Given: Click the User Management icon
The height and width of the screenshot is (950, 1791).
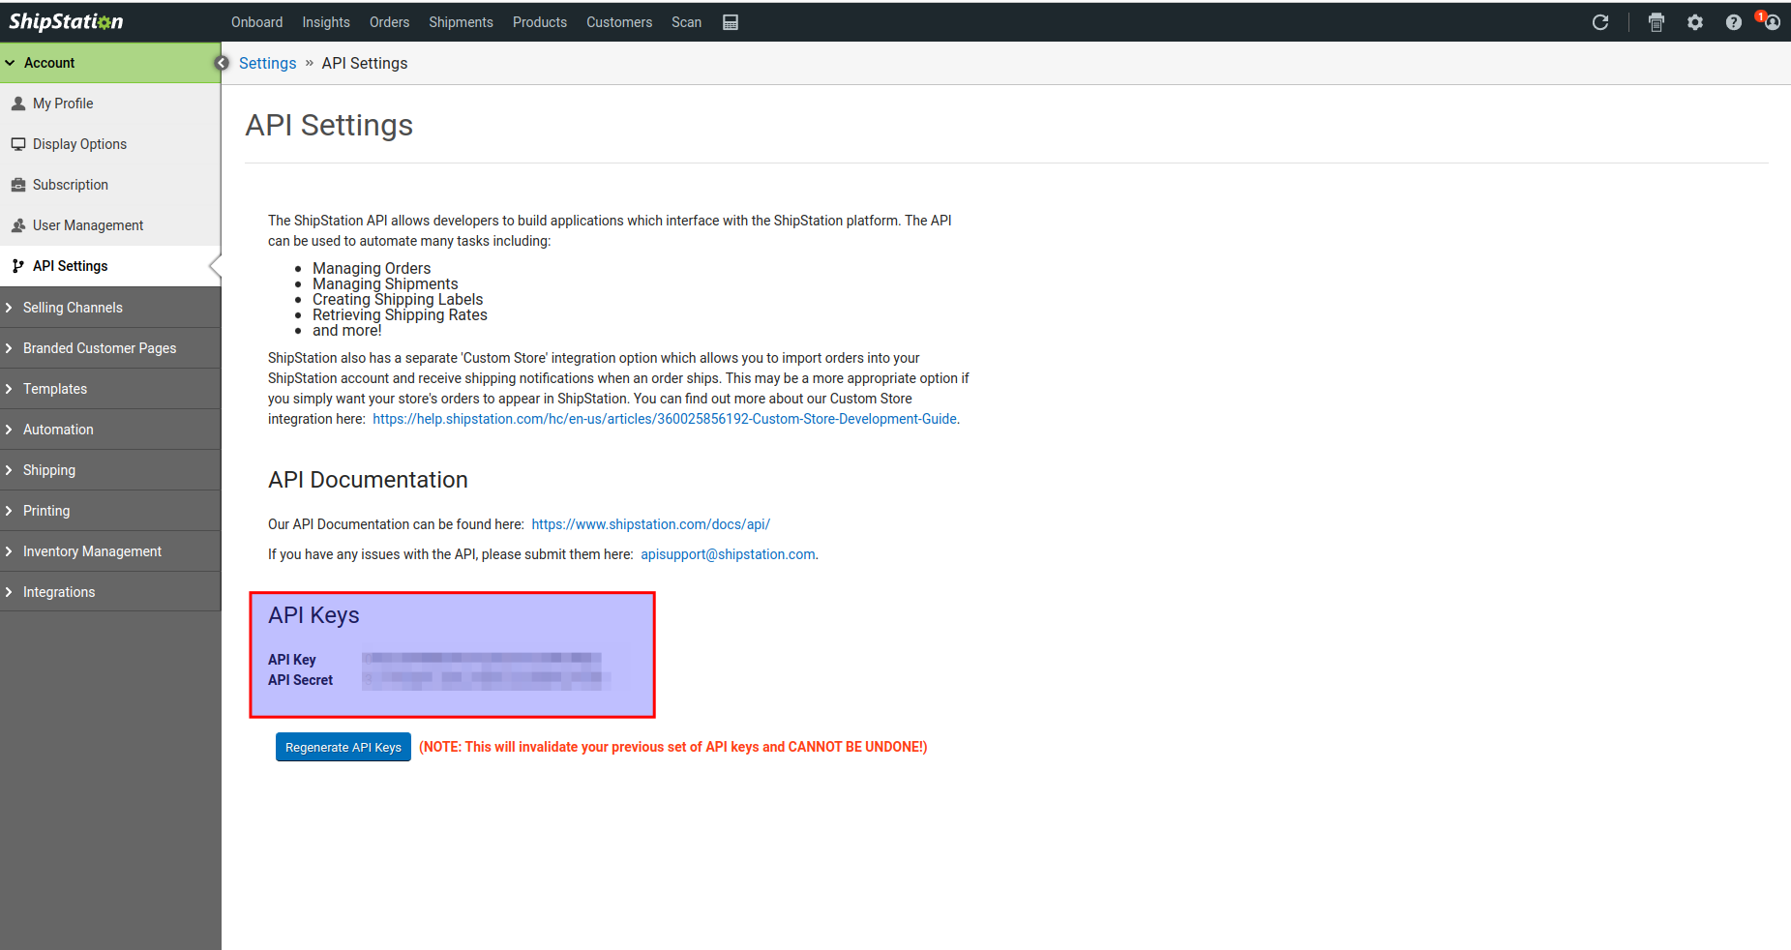Looking at the screenshot, I should 18,225.
